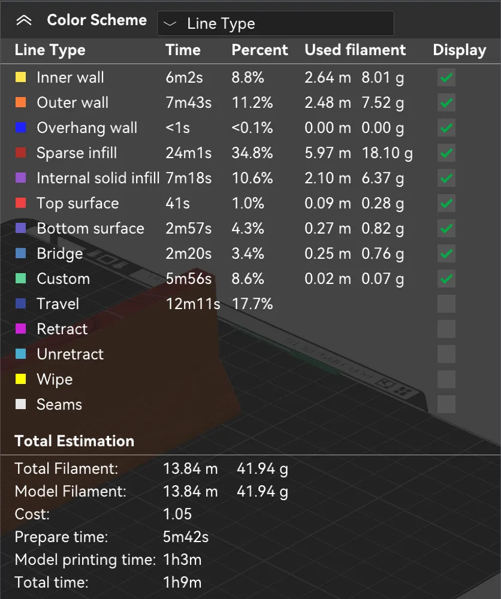Click the Display column header
Screen dimensions: 501x599
point(459,50)
